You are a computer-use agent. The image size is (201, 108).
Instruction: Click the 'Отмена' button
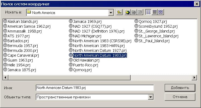(180, 97)
